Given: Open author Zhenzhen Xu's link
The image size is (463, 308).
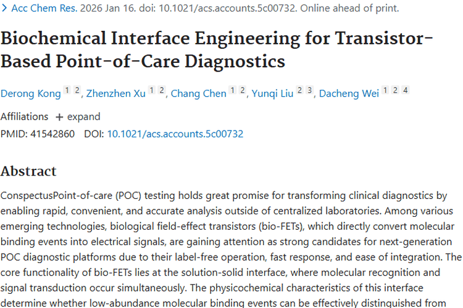Looking at the screenshot, I should (116, 94).
